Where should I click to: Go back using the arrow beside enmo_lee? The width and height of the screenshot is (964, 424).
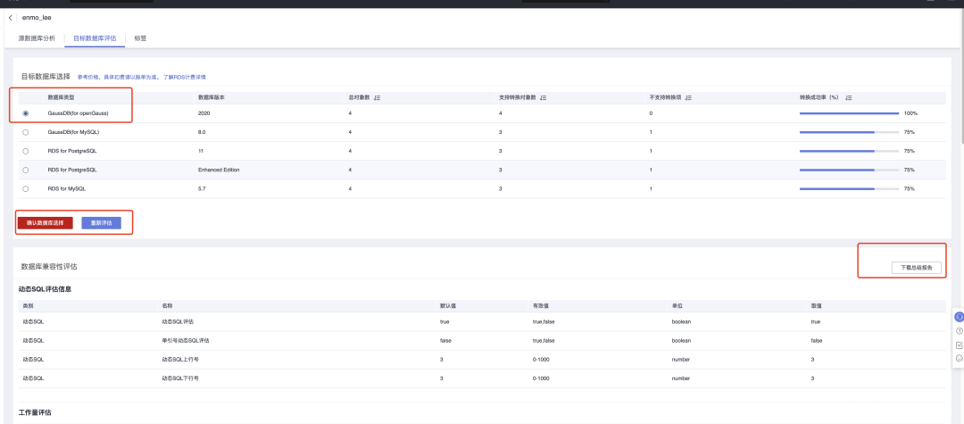point(11,18)
